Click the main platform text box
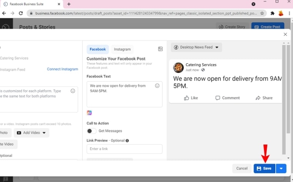 point(38,100)
